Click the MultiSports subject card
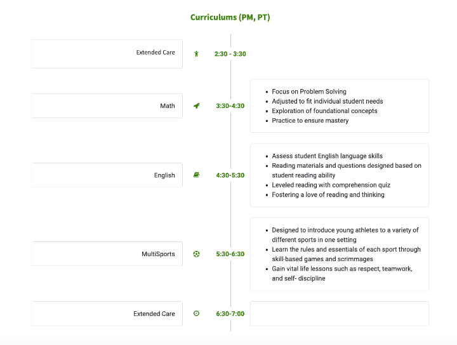This screenshot has height=345, width=457. 107,254
